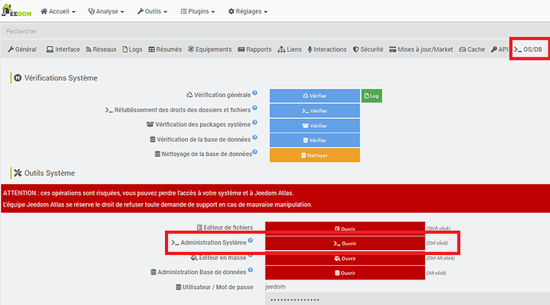The width and height of the screenshot is (550, 305).
Task: Switch to the Equipements tab
Action: 210,49
